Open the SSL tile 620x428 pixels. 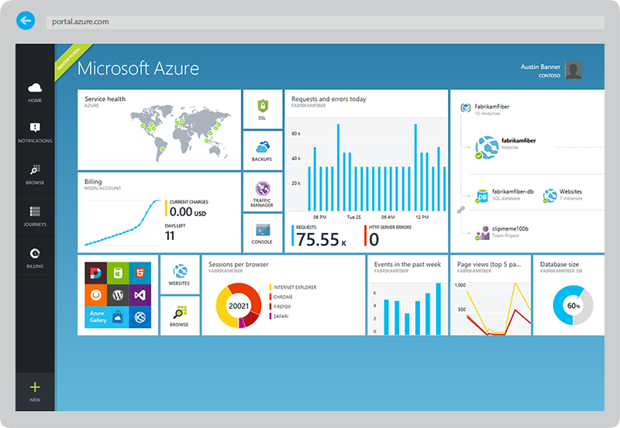click(x=262, y=109)
